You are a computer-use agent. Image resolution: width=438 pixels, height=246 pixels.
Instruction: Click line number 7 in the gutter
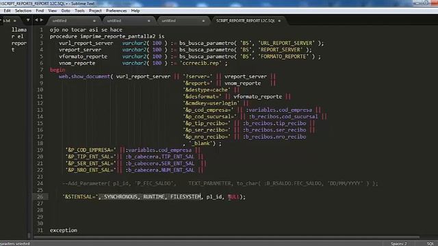(42, 70)
